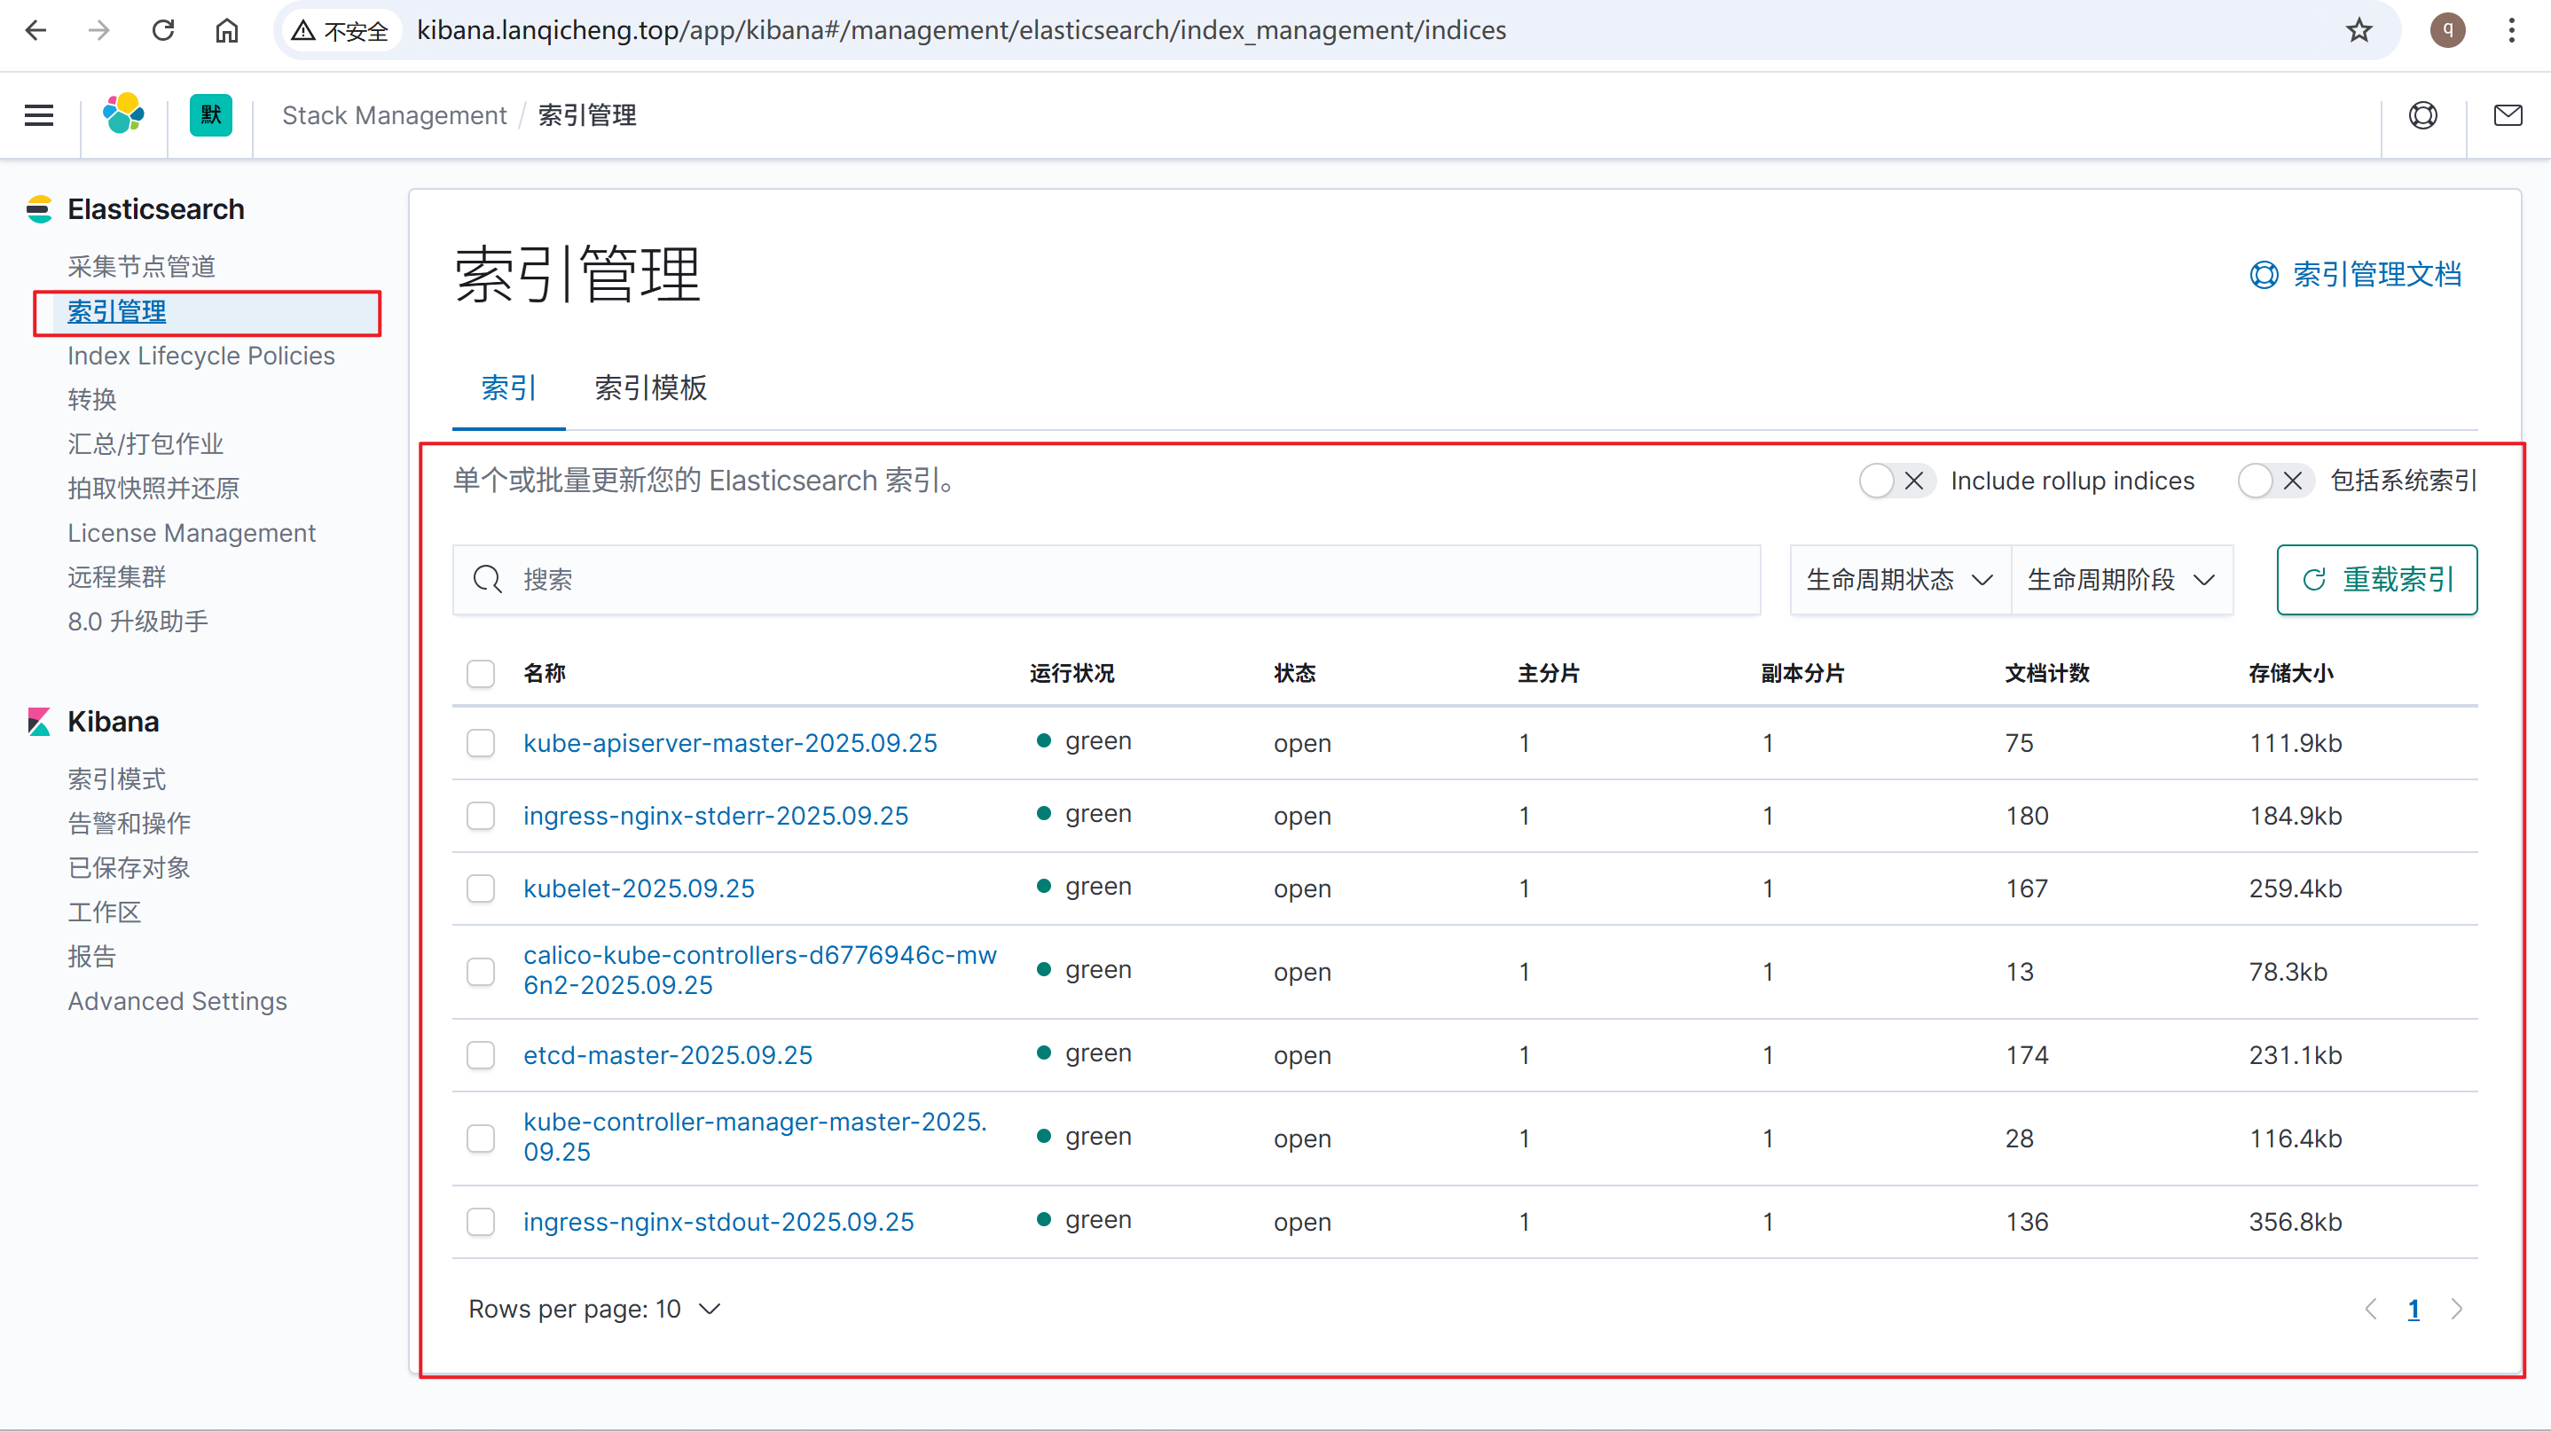Toggle the 包括系统索引 switch
Viewport: 2551px width, 1432px height.
click(x=2276, y=481)
